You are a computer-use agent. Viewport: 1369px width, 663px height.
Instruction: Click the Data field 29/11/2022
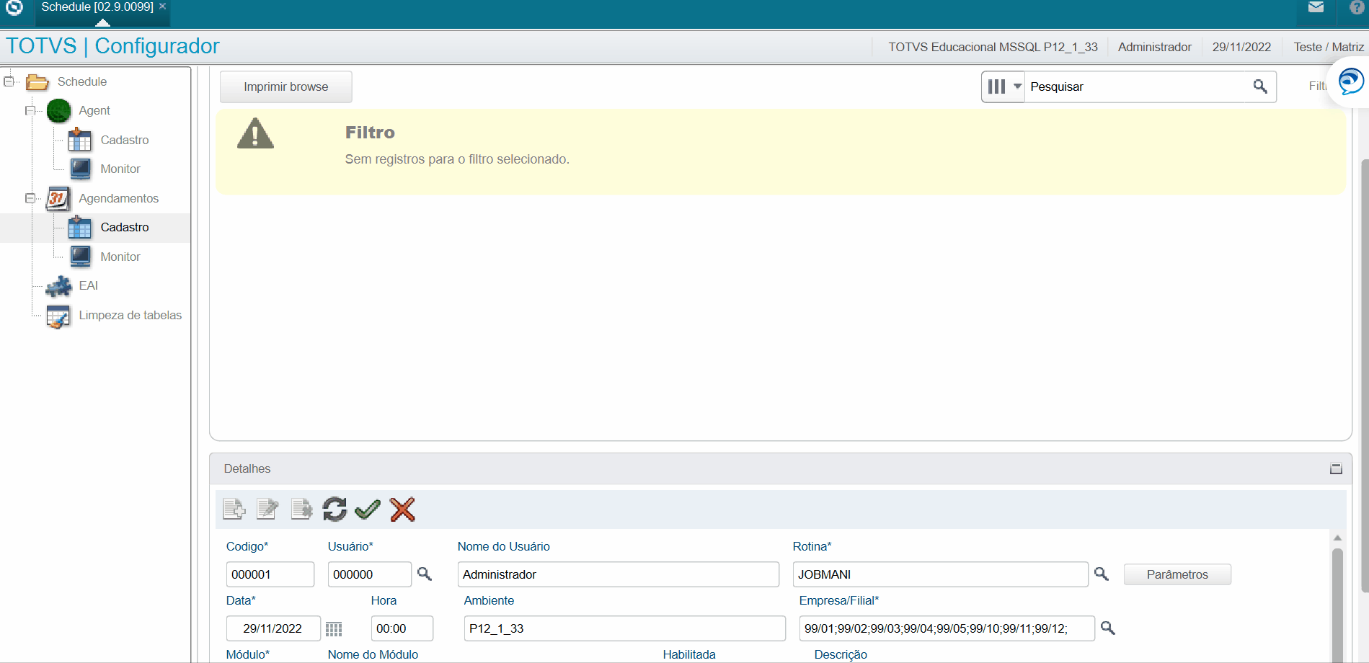coord(273,628)
